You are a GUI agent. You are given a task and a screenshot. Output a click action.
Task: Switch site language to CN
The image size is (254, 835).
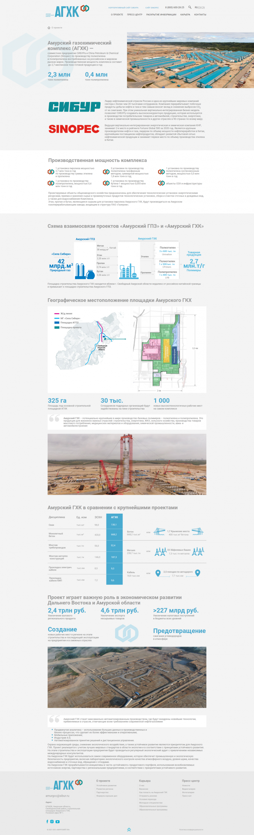coord(203,7)
